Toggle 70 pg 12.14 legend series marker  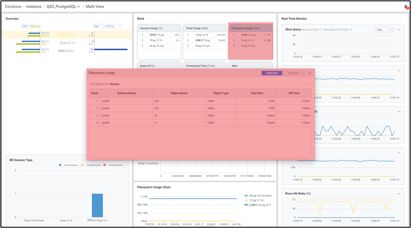pyautogui.click(x=246, y=200)
